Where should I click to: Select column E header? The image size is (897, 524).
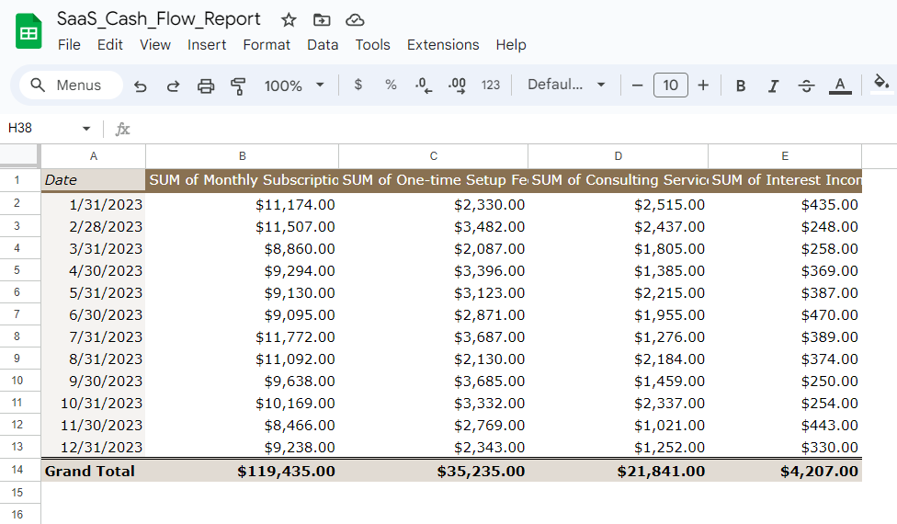pyautogui.click(x=785, y=156)
